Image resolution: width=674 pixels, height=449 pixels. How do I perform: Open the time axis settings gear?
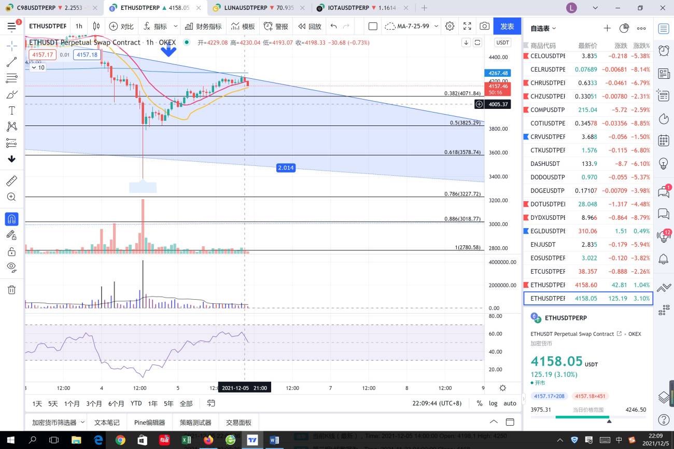(502, 388)
